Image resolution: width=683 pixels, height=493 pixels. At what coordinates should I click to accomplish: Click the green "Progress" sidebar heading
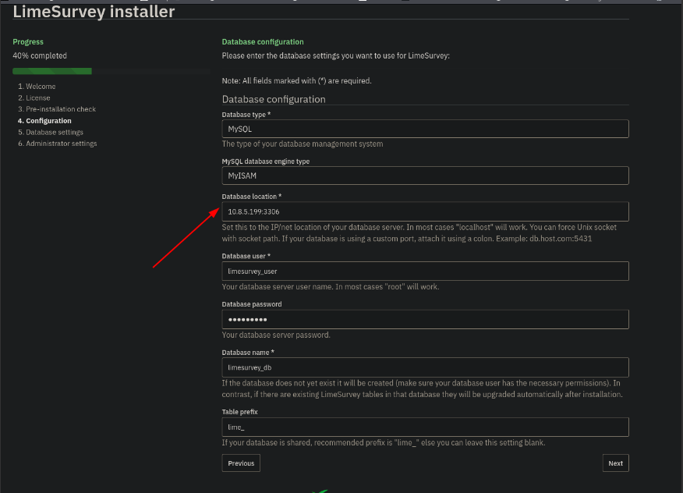point(28,42)
